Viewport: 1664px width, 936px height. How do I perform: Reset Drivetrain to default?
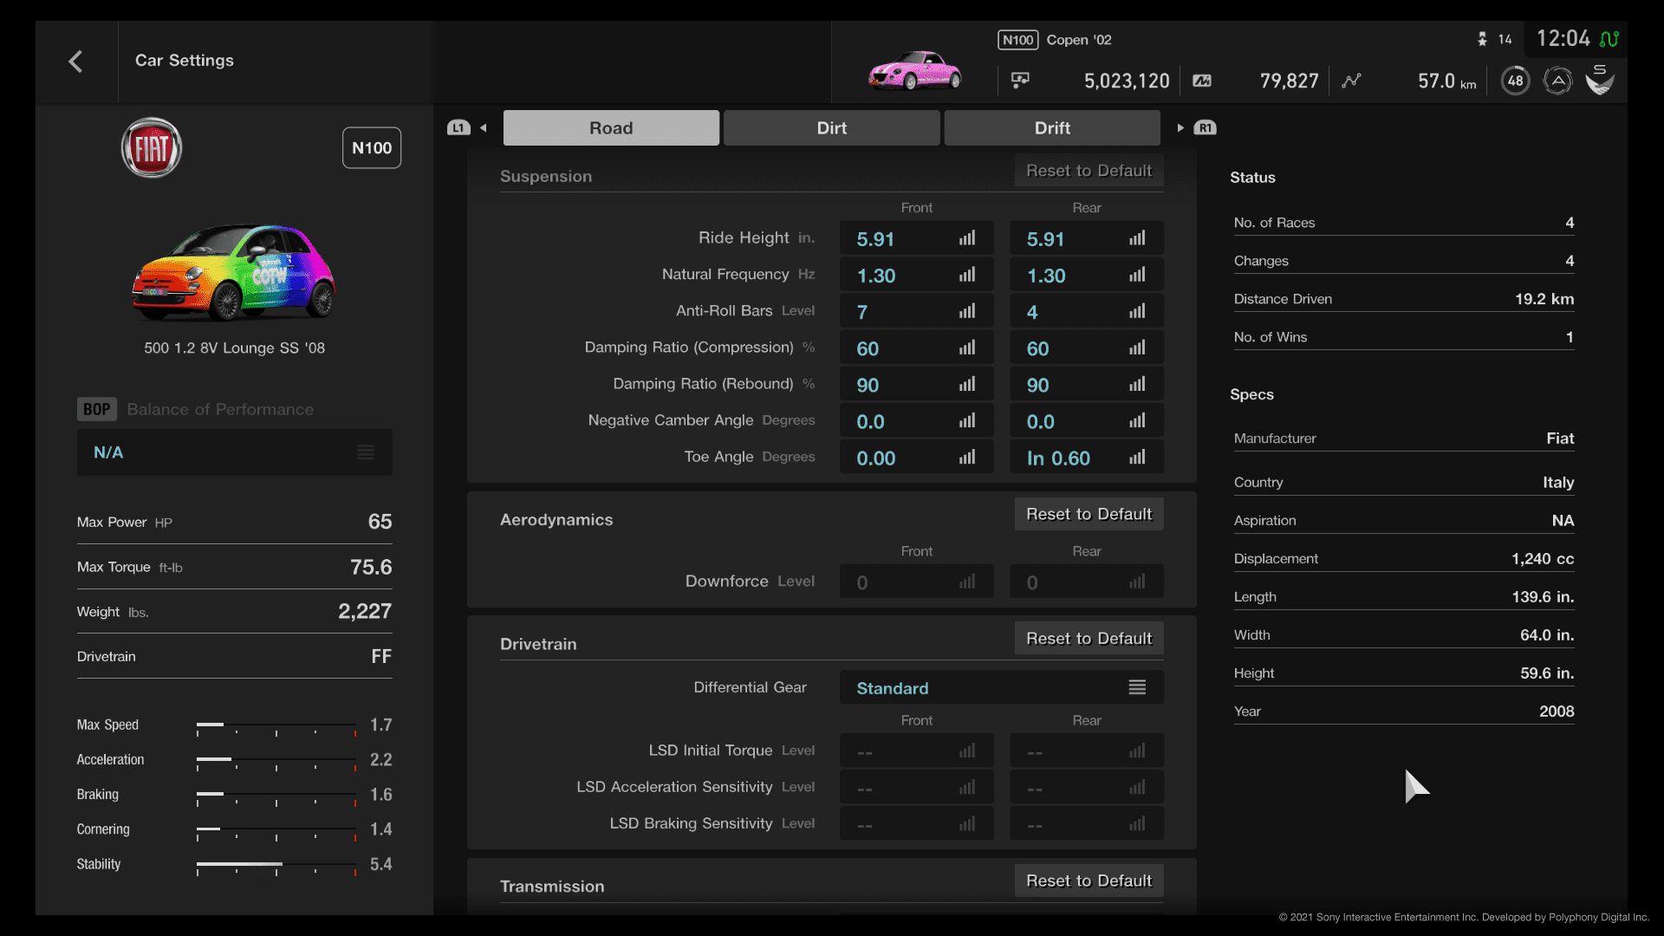[1089, 639]
